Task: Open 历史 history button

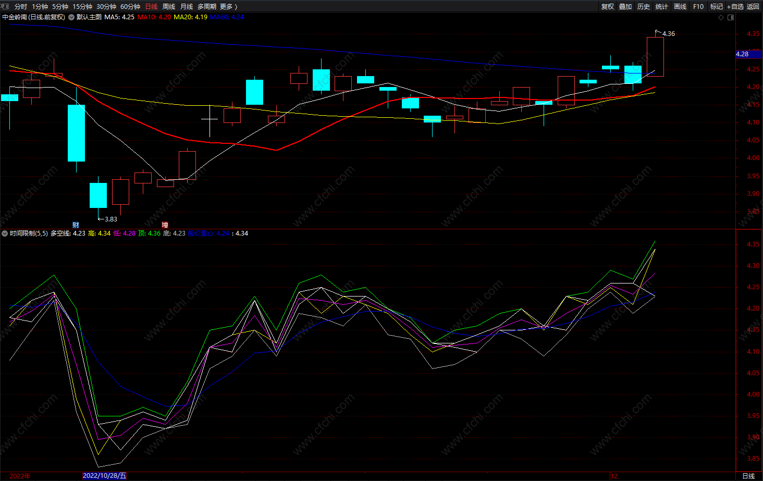Action: tap(644, 6)
